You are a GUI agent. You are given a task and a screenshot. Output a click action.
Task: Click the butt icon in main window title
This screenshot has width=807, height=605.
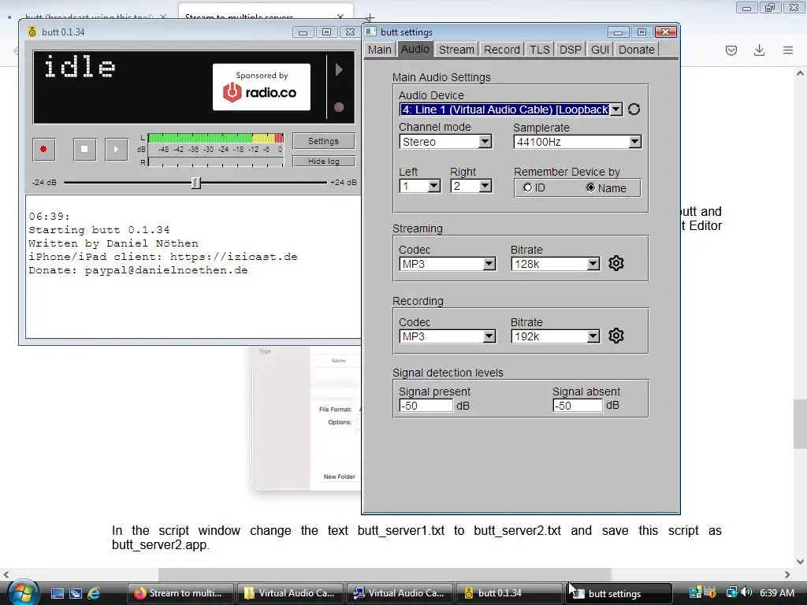tap(32, 32)
